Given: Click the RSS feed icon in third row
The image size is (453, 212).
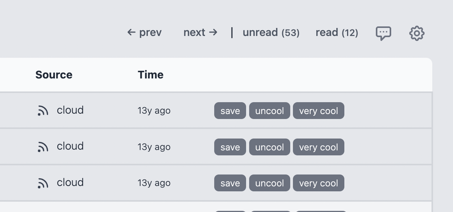Looking at the screenshot, I should [x=43, y=183].
